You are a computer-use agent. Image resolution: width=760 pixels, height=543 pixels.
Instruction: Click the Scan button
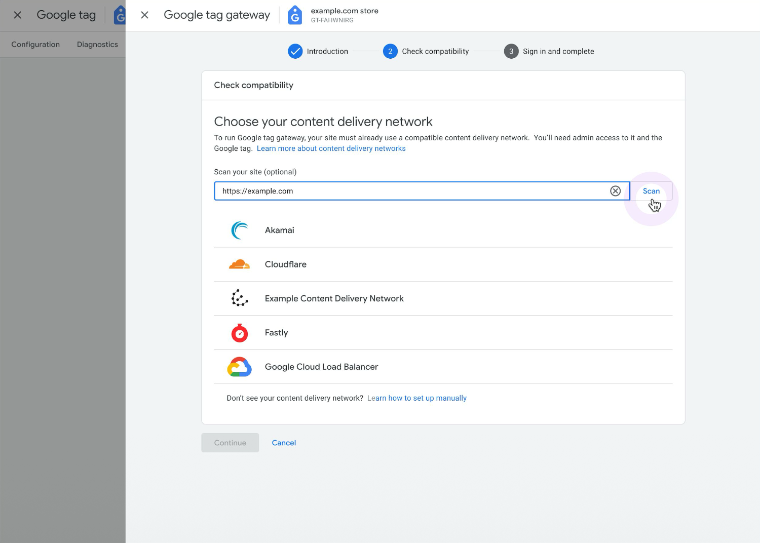click(651, 191)
